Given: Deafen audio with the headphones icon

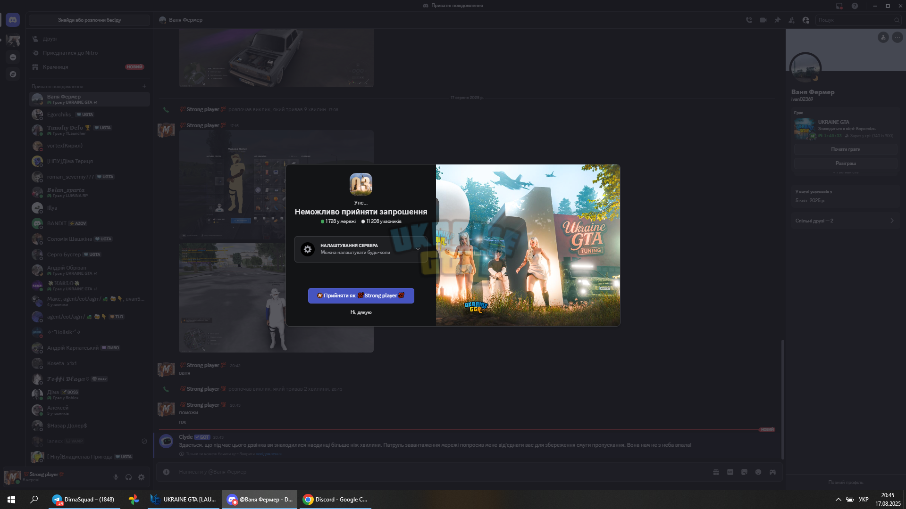Looking at the screenshot, I should 128,477.
